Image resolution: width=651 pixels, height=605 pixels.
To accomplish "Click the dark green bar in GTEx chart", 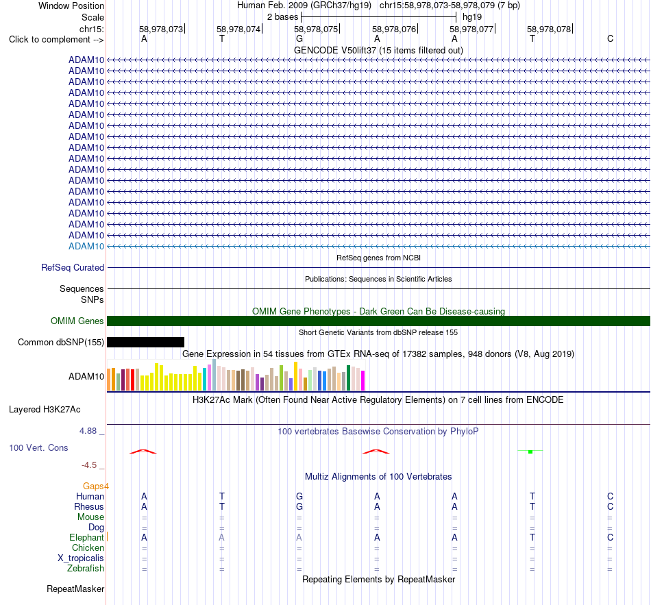I will pos(348,378).
